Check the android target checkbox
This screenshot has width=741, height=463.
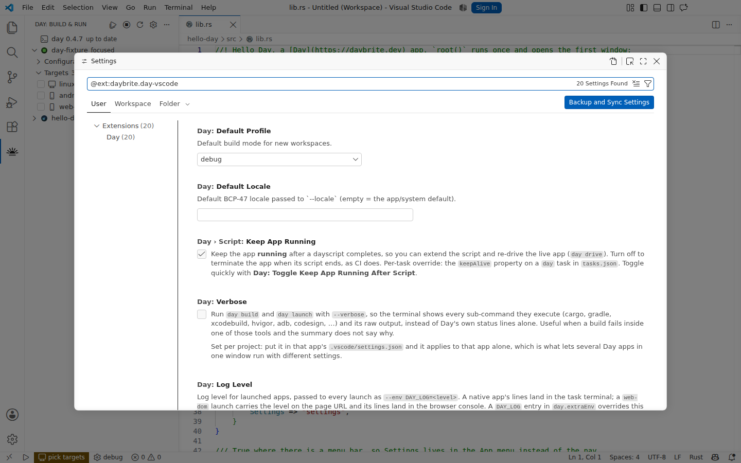41,95
